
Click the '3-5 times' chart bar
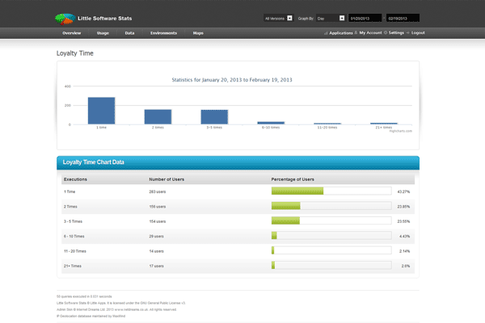click(x=214, y=117)
